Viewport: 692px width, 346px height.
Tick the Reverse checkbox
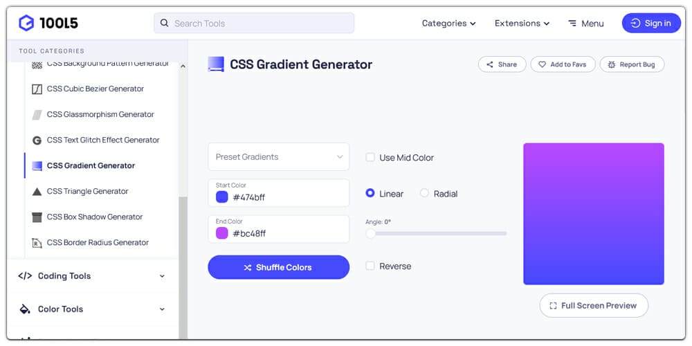point(370,266)
